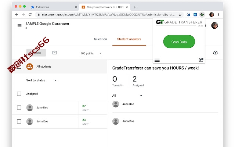
Task: Click the 2 Assigned counter
Action: tap(138, 81)
